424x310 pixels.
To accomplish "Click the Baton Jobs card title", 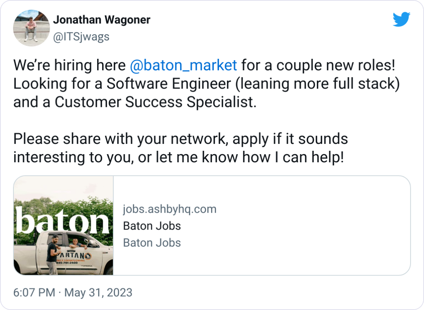I will (152, 226).
